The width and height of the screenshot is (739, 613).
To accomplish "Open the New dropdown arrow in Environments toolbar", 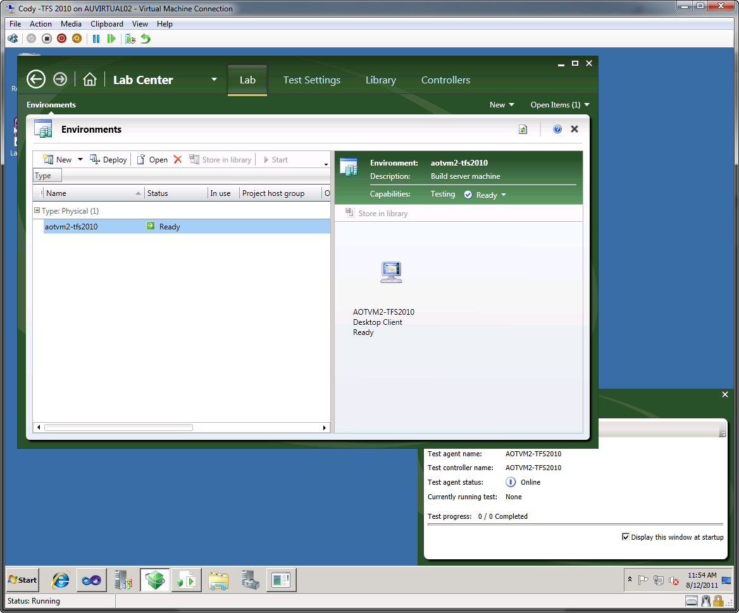I will pos(80,160).
